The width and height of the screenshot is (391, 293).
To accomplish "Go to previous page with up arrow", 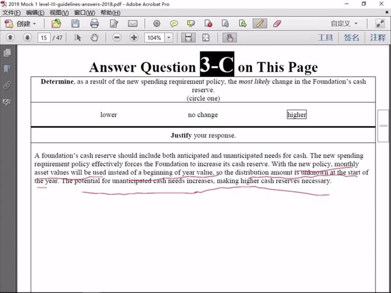I will tap(10, 38).
